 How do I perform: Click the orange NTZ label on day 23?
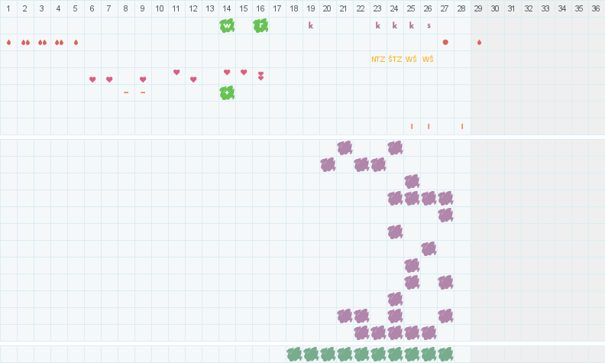coord(378,59)
